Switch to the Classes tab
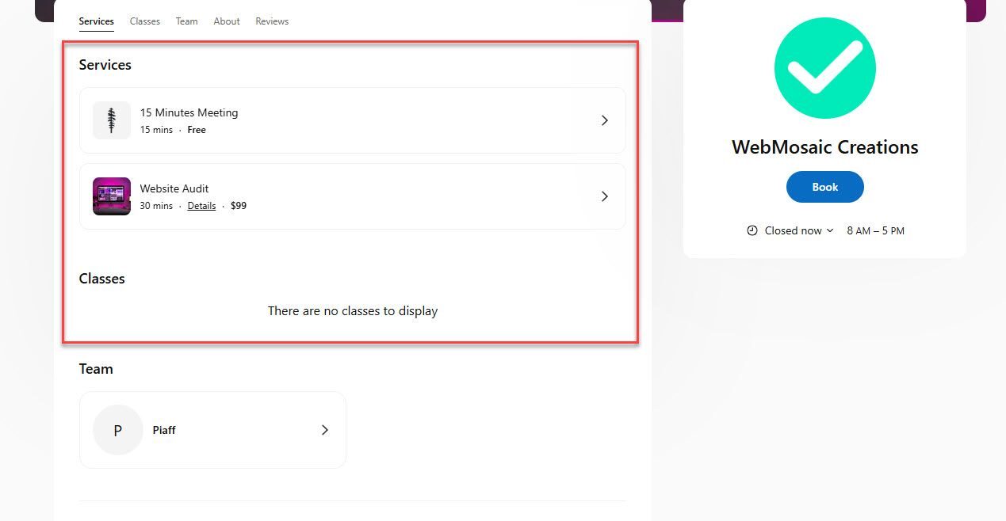 [x=144, y=21]
